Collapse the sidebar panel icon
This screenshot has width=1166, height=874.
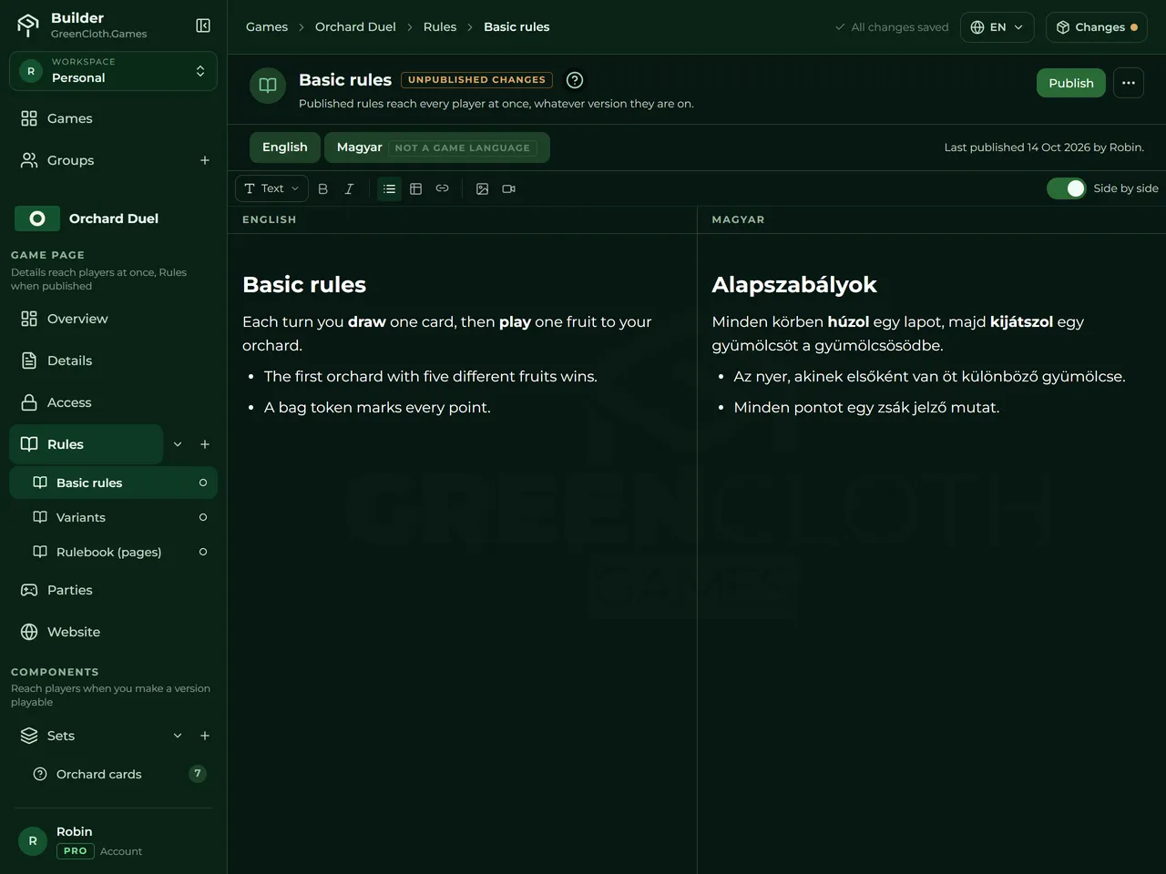[203, 25]
